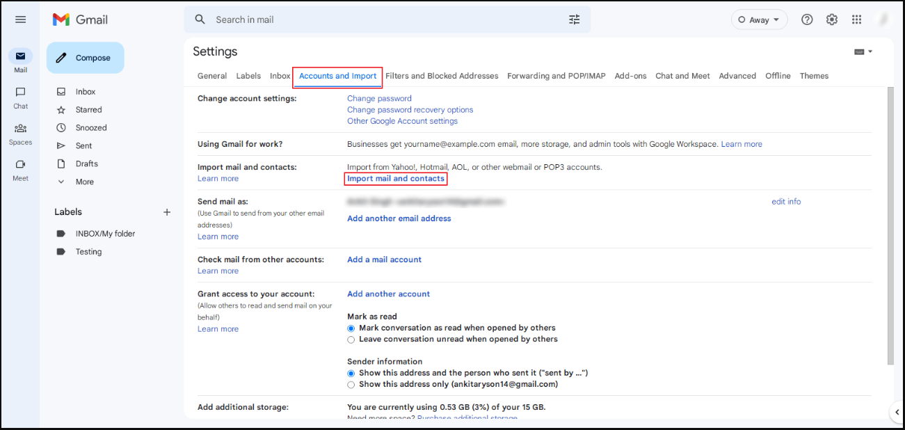Open the Inbox folder
Image resolution: width=905 pixels, height=430 pixels.
[86, 92]
